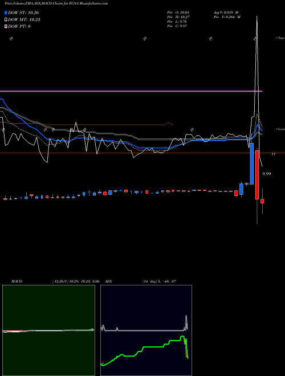Select the 'DOW MT: 10.23' legend label
Viewport: 285px width, 376px height.
pos(24,19)
